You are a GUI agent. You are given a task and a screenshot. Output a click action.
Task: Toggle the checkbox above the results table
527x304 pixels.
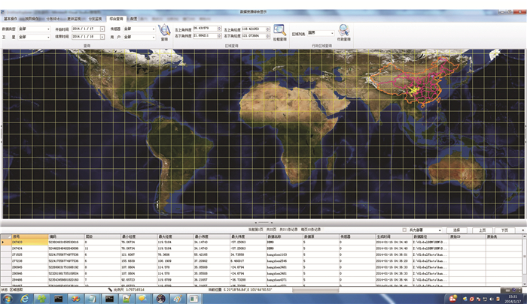[x=405, y=230]
